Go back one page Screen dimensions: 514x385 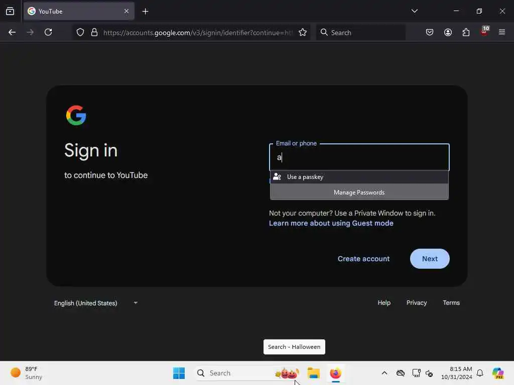(12, 32)
